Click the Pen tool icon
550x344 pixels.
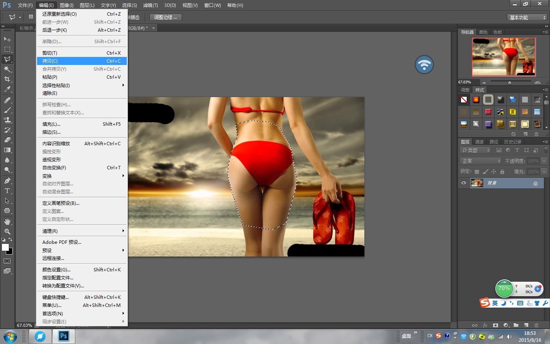coord(7,181)
